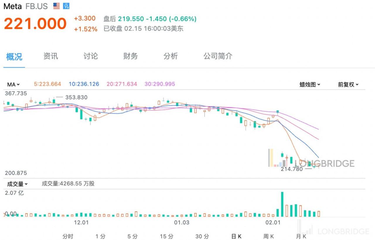Switch to the 资讯 tab
The height and width of the screenshot is (240, 375).
[x=51, y=56]
